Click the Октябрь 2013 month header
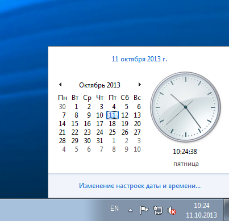The width and height of the screenshot is (229, 221). coord(99,85)
